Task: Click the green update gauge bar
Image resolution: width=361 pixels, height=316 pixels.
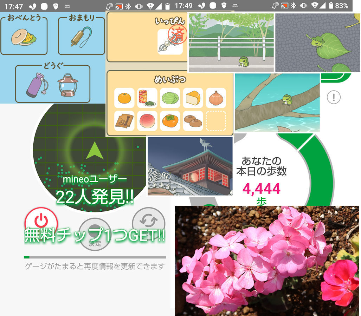Action: (x=95, y=257)
